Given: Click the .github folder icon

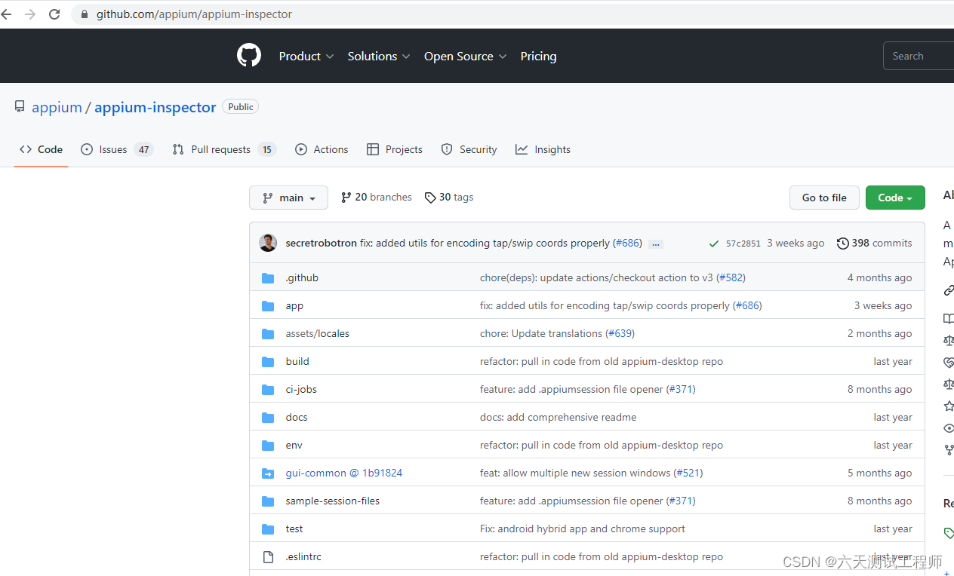Looking at the screenshot, I should [268, 278].
